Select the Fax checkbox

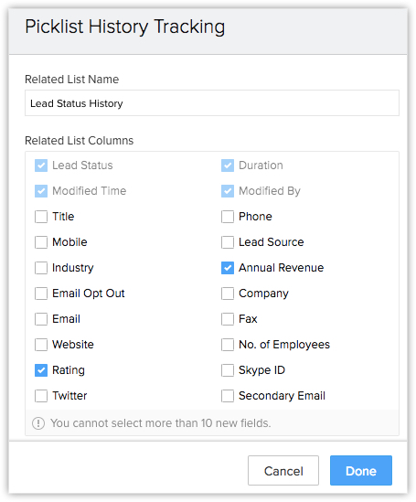228,319
